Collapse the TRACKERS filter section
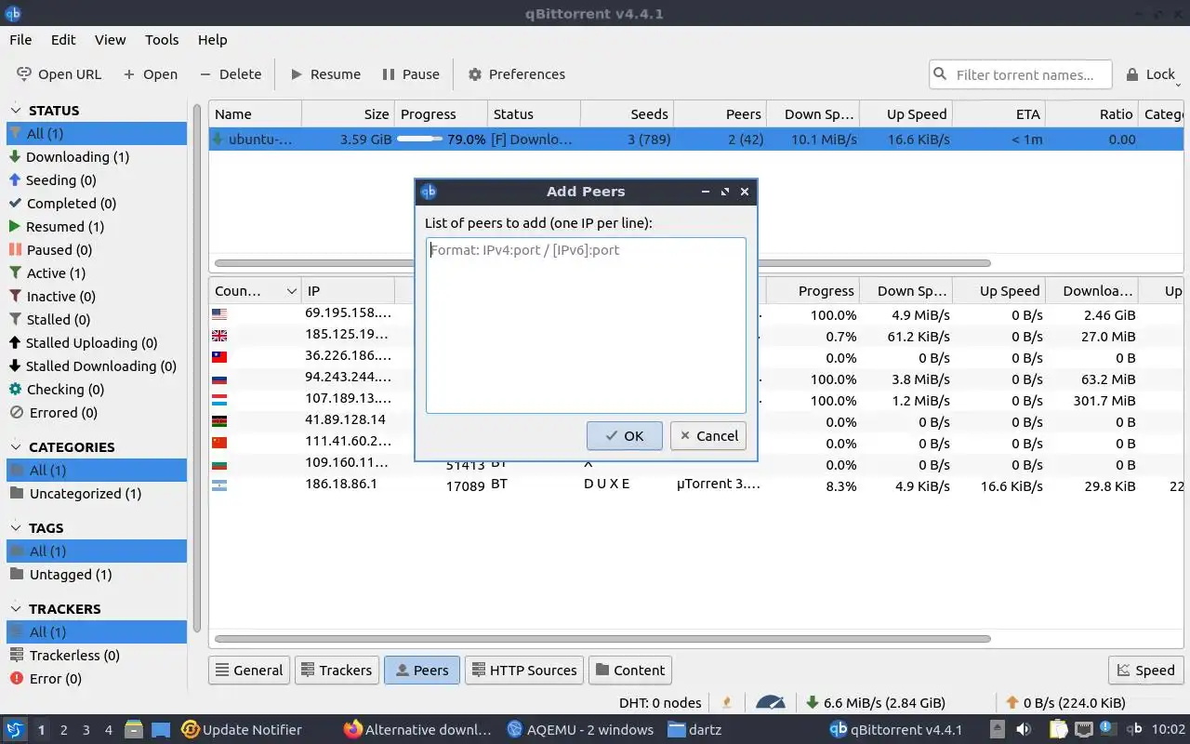Screen dimensions: 1190x744 (x=17, y=609)
